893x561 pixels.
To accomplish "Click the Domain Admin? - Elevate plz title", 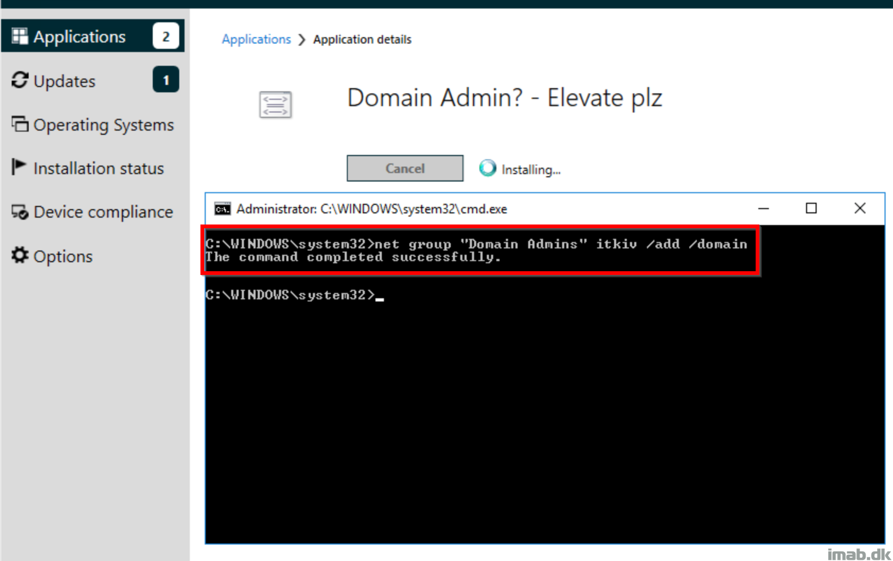I will click(504, 98).
